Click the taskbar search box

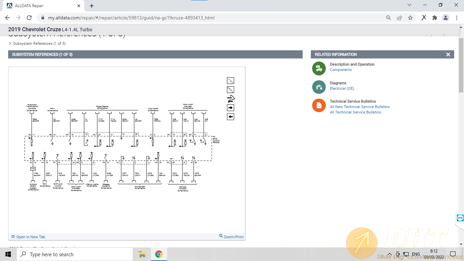coord(75,254)
